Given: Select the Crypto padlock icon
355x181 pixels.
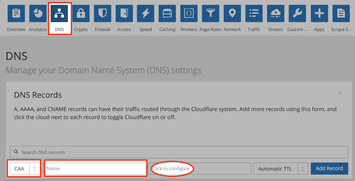Looking at the screenshot, I should 81,13.
